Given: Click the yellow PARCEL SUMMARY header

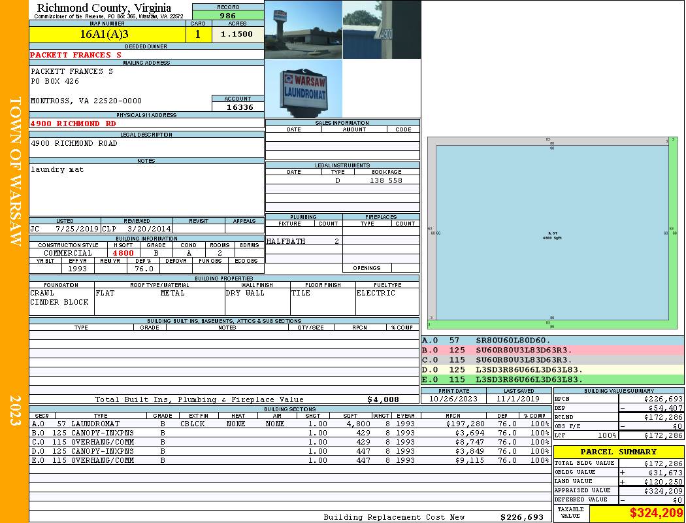Looking at the screenshot, I should coord(619,452).
